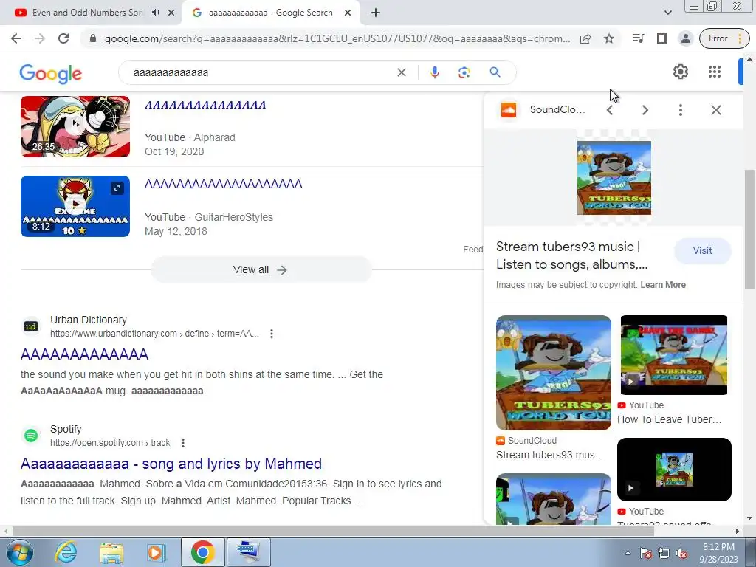Open the Chrome side panel icon

[x=662, y=38]
